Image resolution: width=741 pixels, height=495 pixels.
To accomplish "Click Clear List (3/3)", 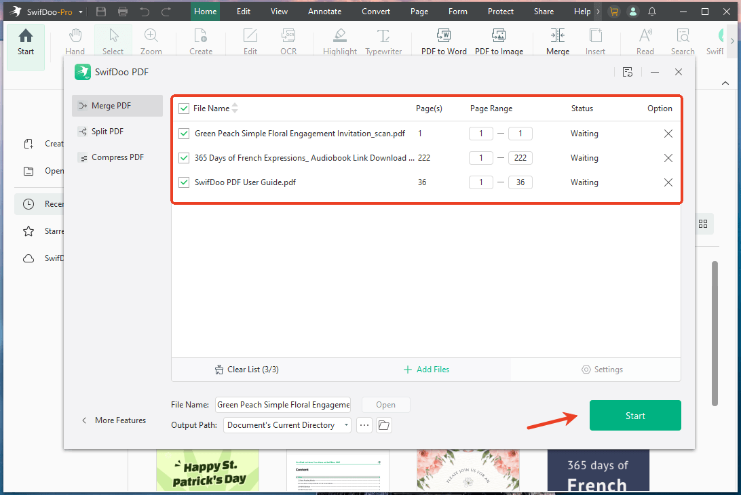I will (x=247, y=370).
